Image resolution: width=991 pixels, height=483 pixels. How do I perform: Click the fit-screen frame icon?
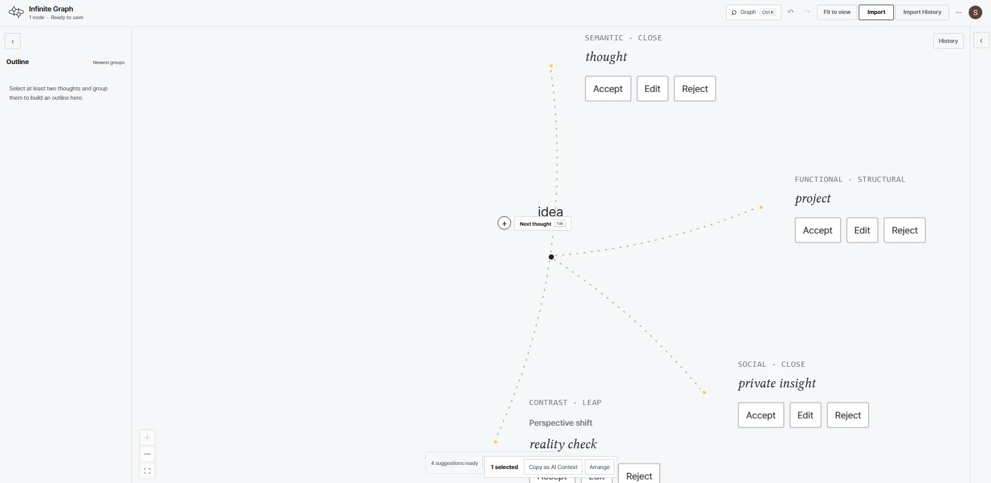click(147, 471)
